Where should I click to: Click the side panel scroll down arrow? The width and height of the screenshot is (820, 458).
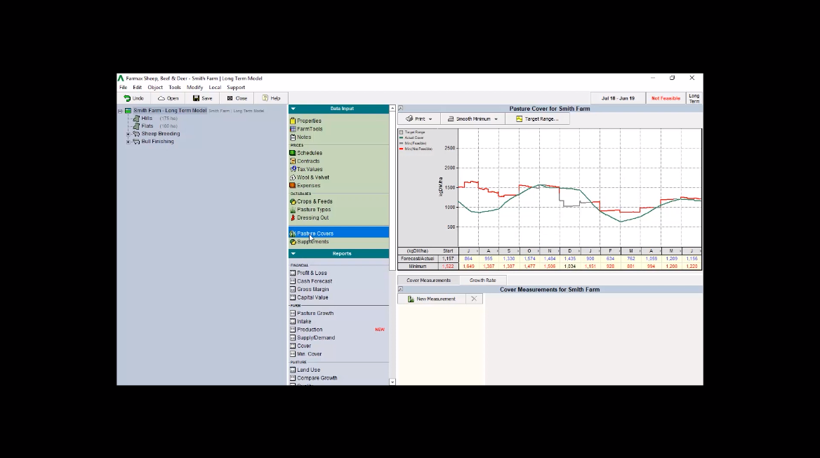coord(392,382)
